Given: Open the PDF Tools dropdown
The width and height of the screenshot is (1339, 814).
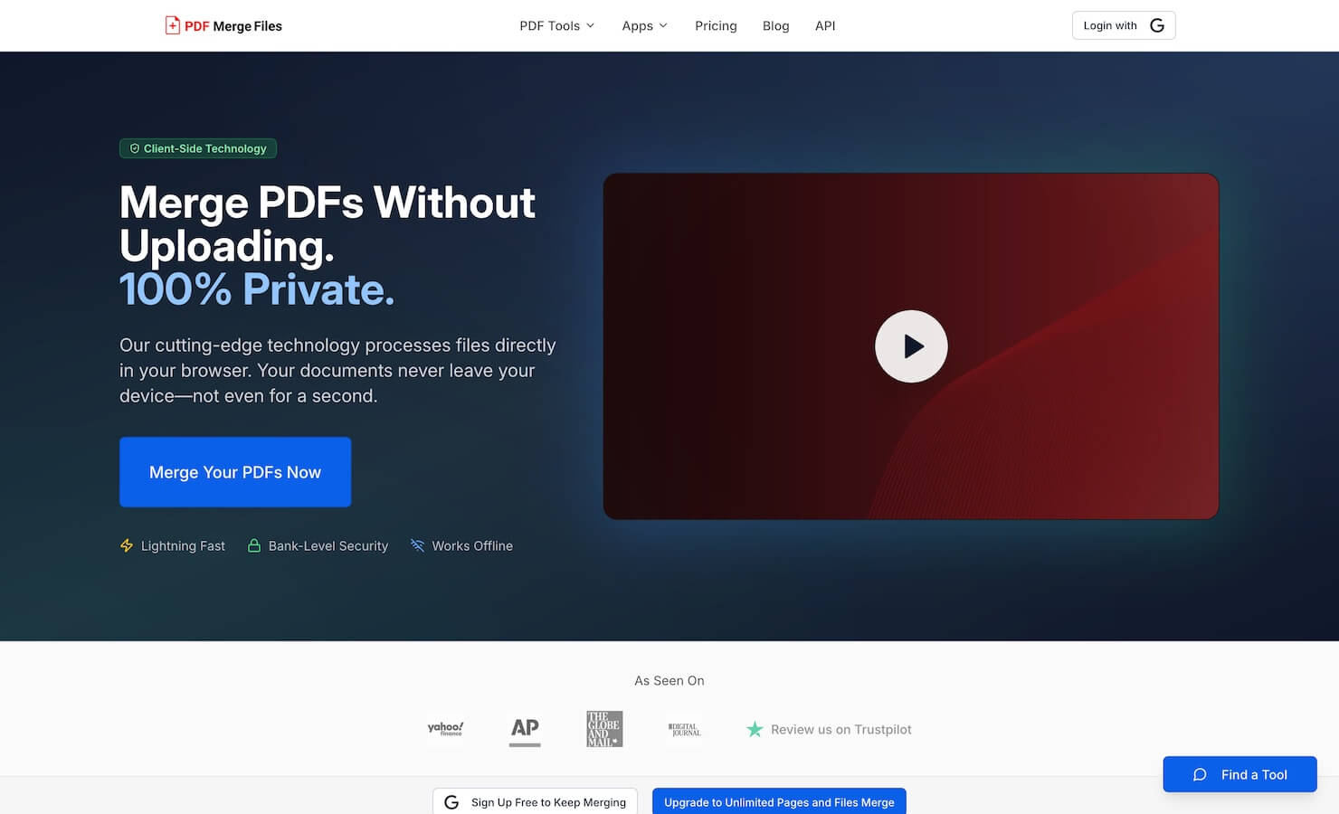Looking at the screenshot, I should [x=550, y=25].
